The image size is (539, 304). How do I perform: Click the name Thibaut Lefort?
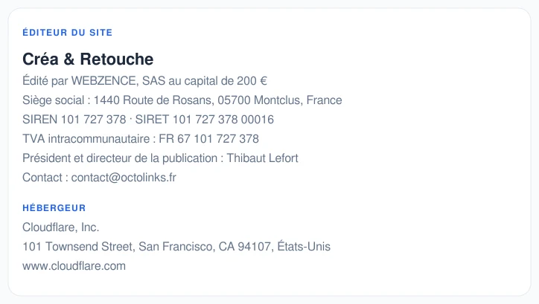click(262, 158)
